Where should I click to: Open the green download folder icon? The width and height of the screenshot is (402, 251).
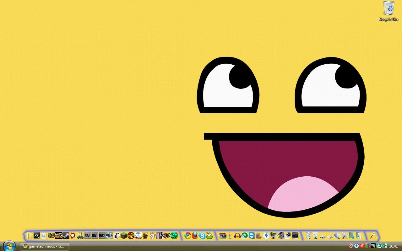[x=351, y=235]
